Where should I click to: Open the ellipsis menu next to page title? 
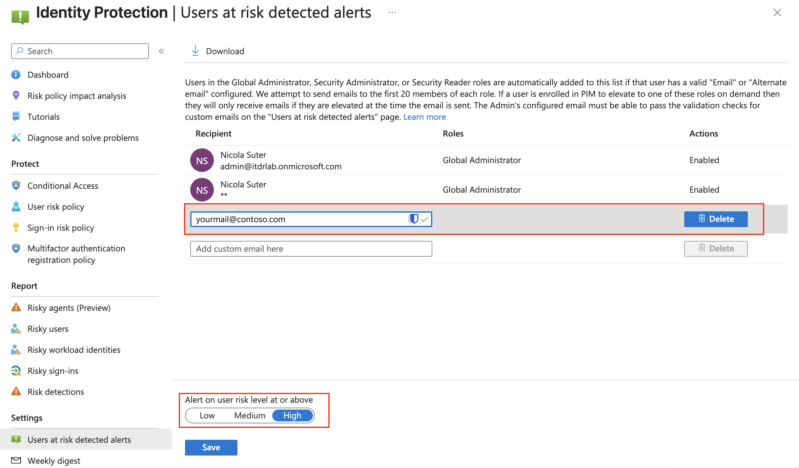point(392,12)
